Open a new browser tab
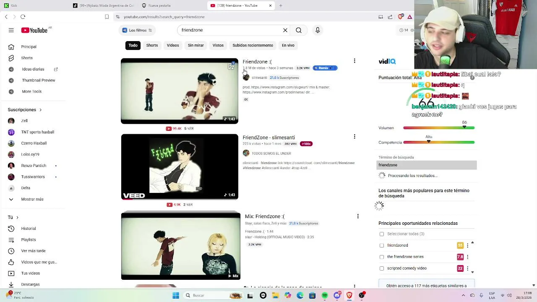This screenshot has width=537, height=302. [281, 5]
